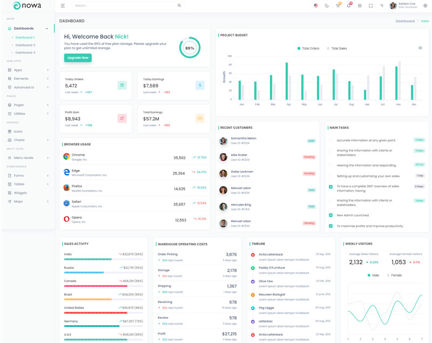Viewport: 432px width, 343px height.
Task: Open the apps grid icon in header
Action: (x=360, y=5)
